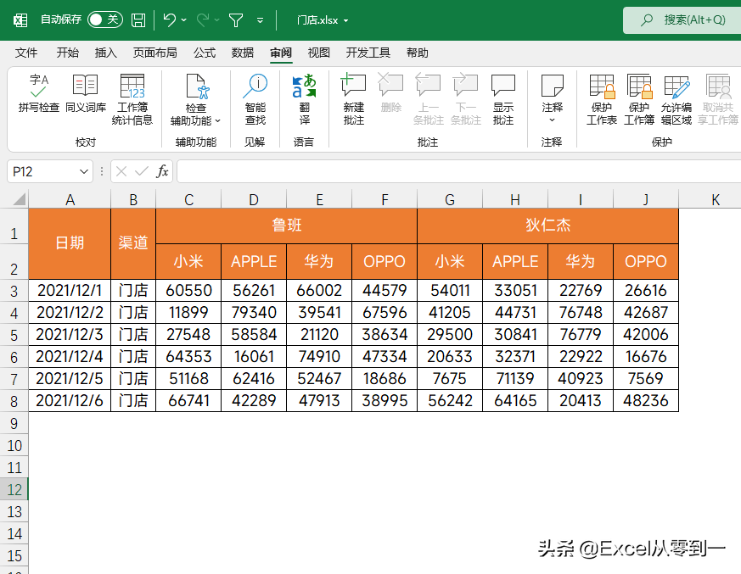The height and width of the screenshot is (574, 741).
Task: Select the merged 鲁班 header cell
Action: point(286,226)
